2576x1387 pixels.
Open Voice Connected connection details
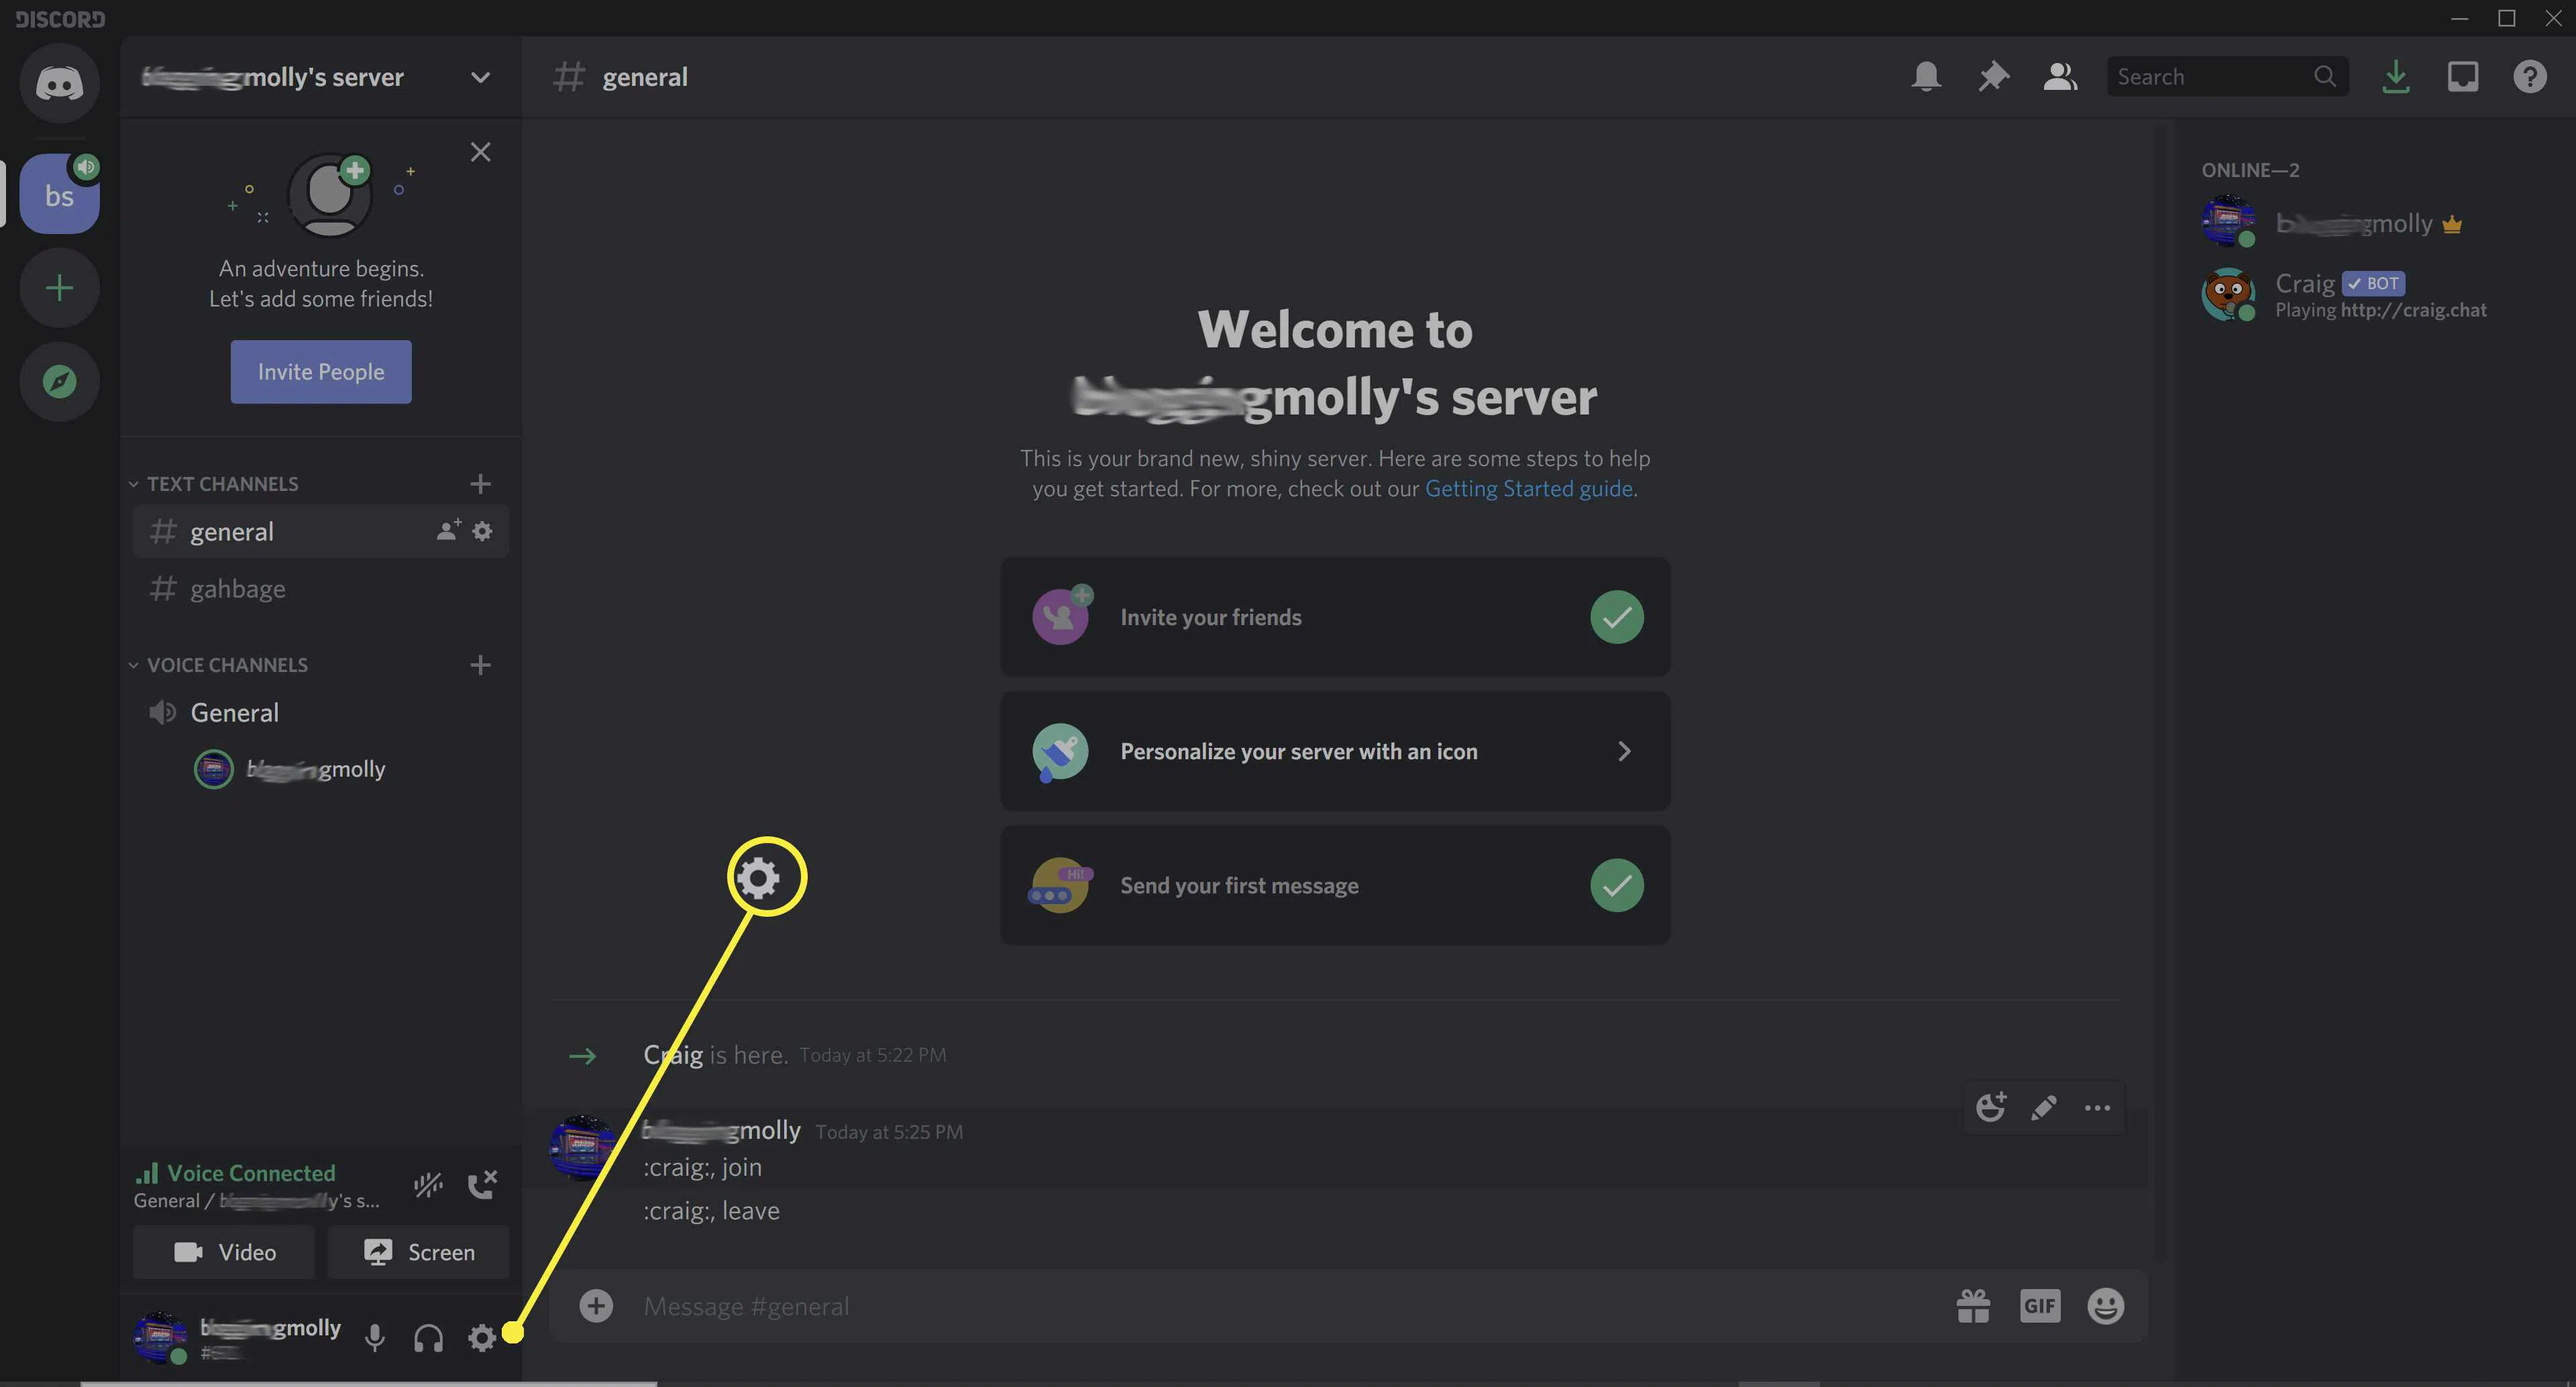coord(251,1173)
